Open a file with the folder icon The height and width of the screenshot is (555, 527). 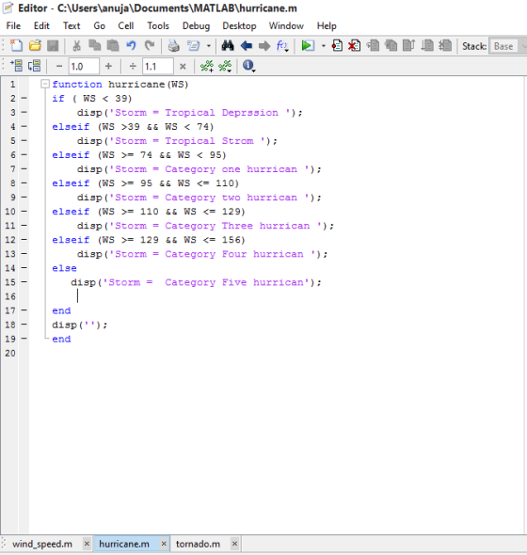(35, 46)
